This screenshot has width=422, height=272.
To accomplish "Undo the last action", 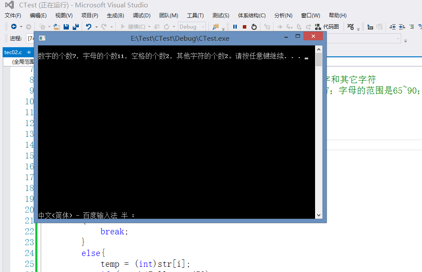I will point(89,27).
